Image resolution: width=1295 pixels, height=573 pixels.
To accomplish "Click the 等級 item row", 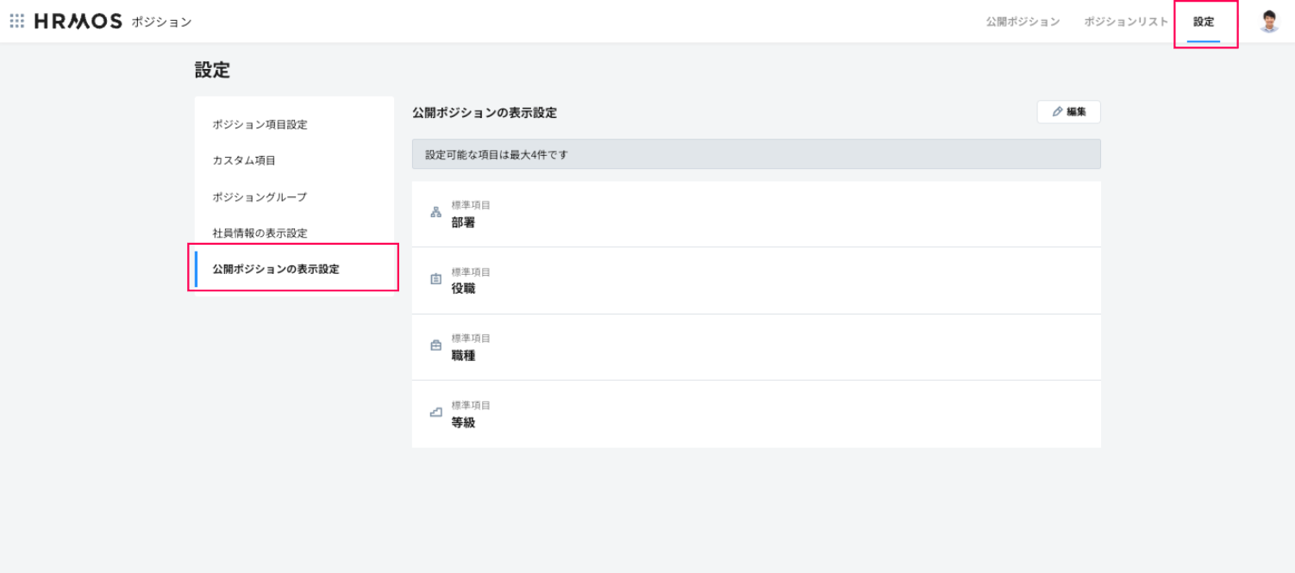I will 756,414.
